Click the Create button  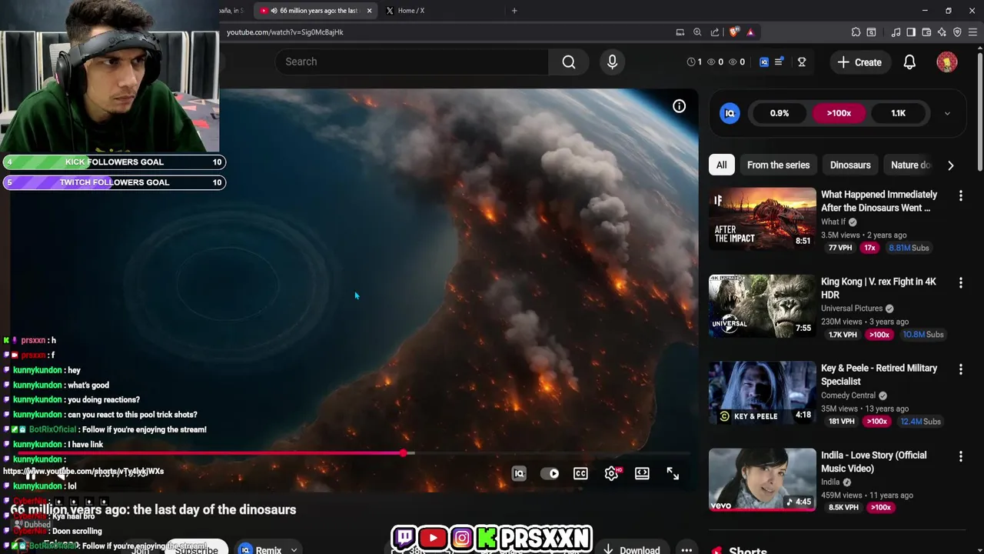point(859,62)
